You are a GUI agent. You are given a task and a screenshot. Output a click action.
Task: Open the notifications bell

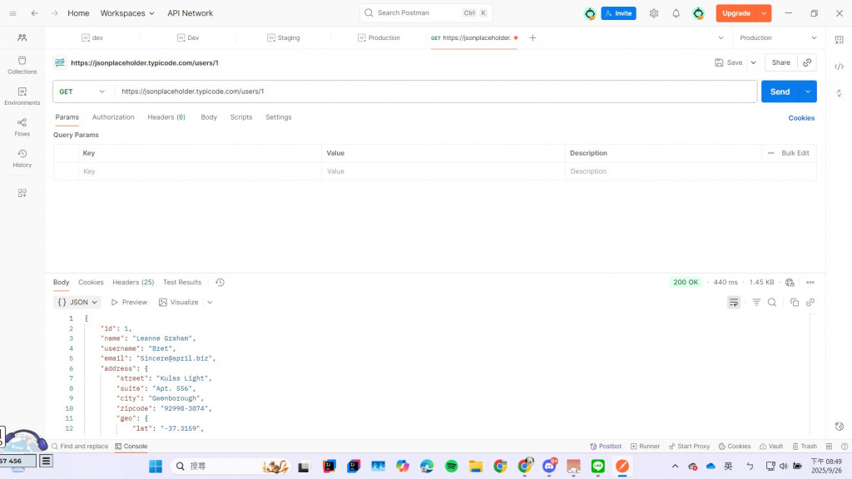(676, 13)
